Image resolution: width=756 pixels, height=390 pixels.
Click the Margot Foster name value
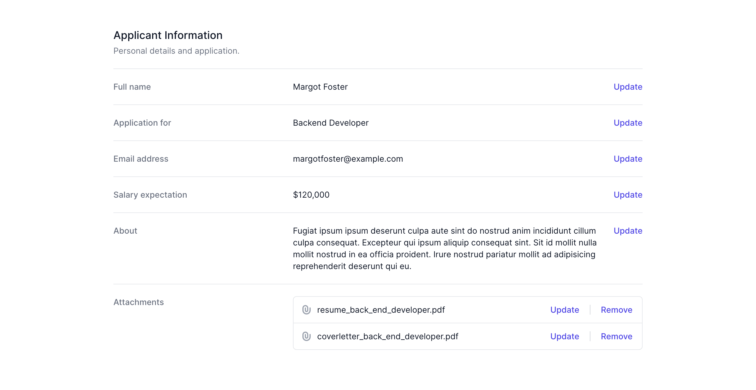coord(320,87)
